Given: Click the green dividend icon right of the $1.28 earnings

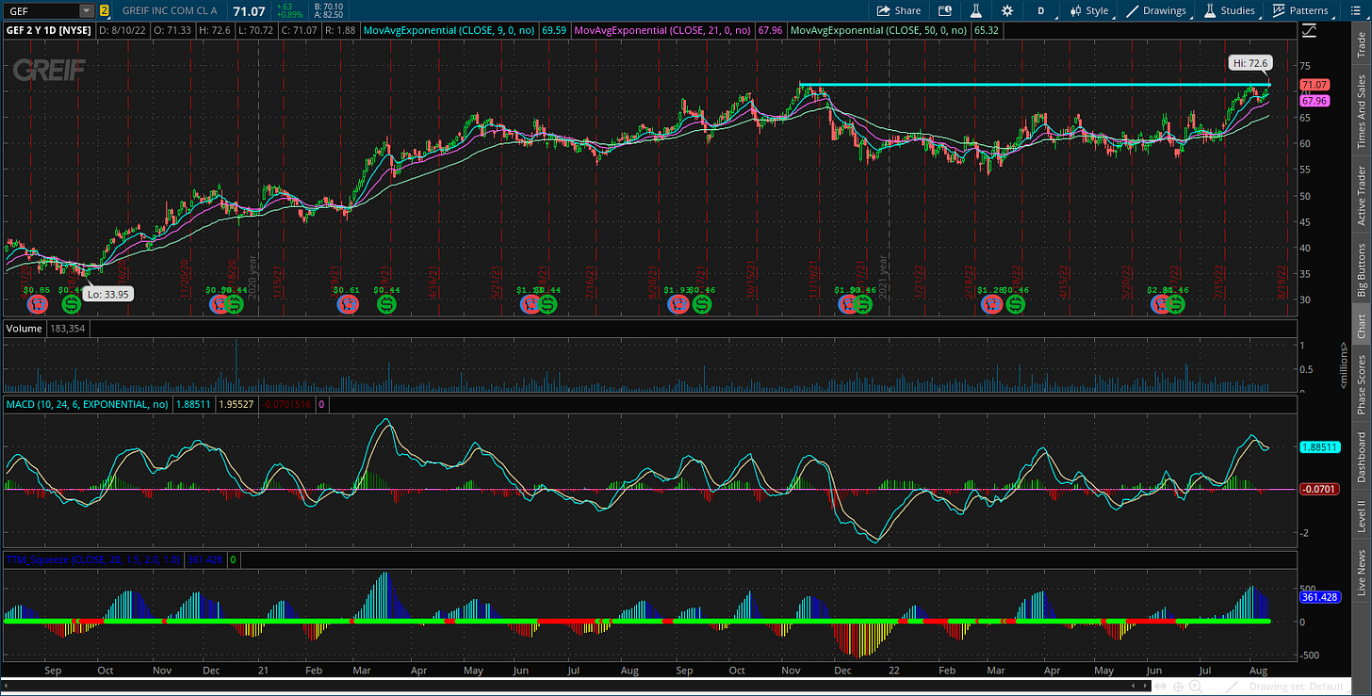Looking at the screenshot, I should 1015,304.
